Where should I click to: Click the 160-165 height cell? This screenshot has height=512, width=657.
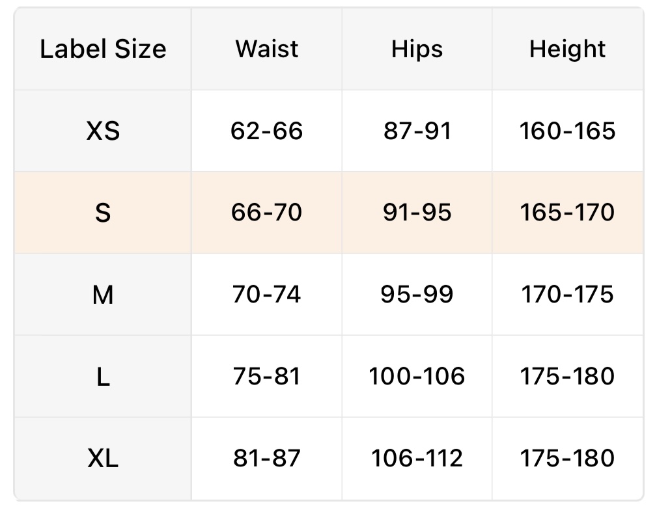point(567,131)
